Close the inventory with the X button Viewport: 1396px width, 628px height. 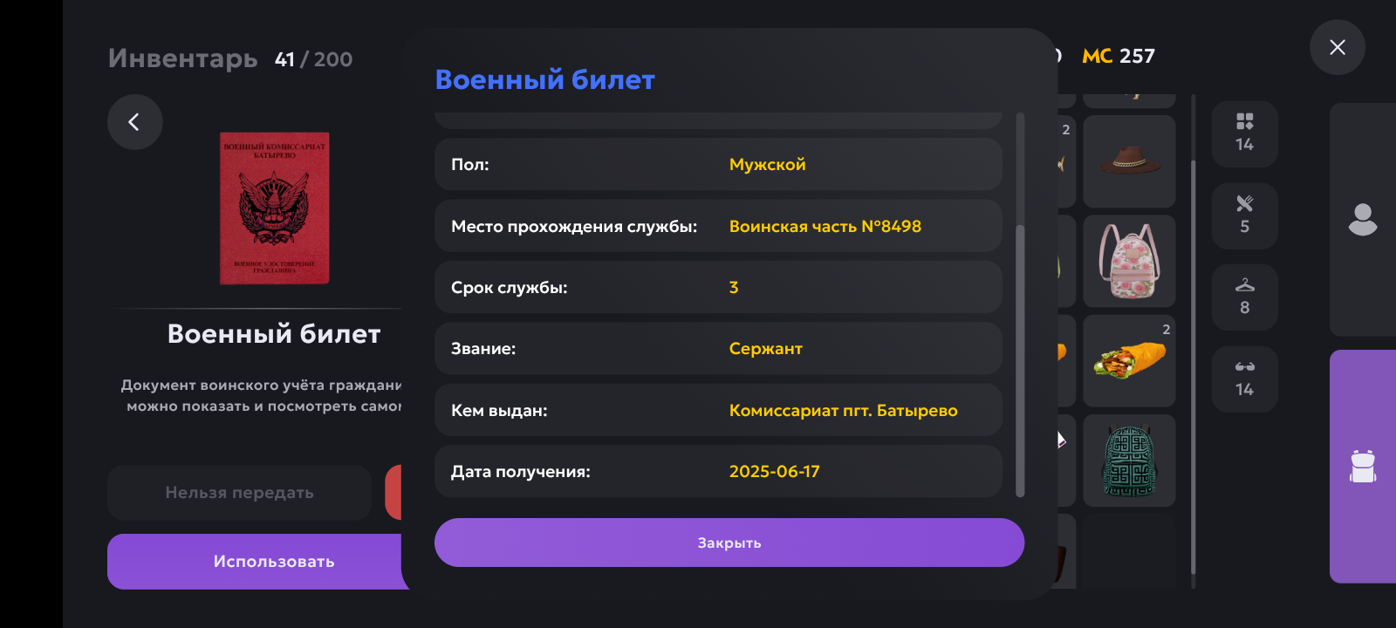(x=1337, y=47)
